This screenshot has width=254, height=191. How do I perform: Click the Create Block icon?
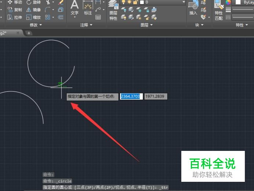point(203,2)
